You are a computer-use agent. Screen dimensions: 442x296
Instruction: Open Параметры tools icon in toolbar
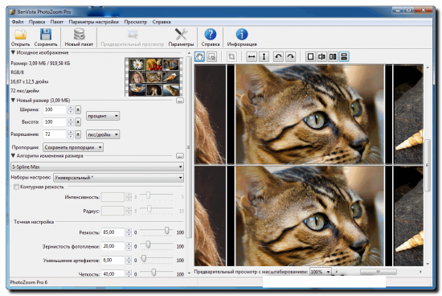point(181,35)
